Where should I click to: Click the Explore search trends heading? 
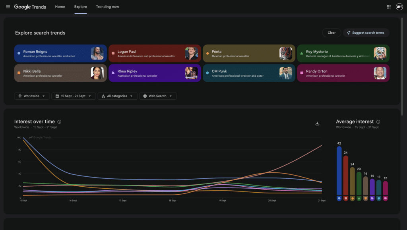40,33
